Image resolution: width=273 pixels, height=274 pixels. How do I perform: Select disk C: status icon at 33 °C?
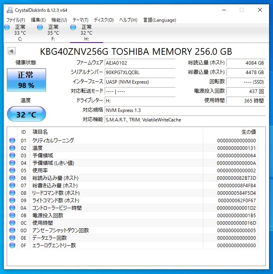click(7, 27)
